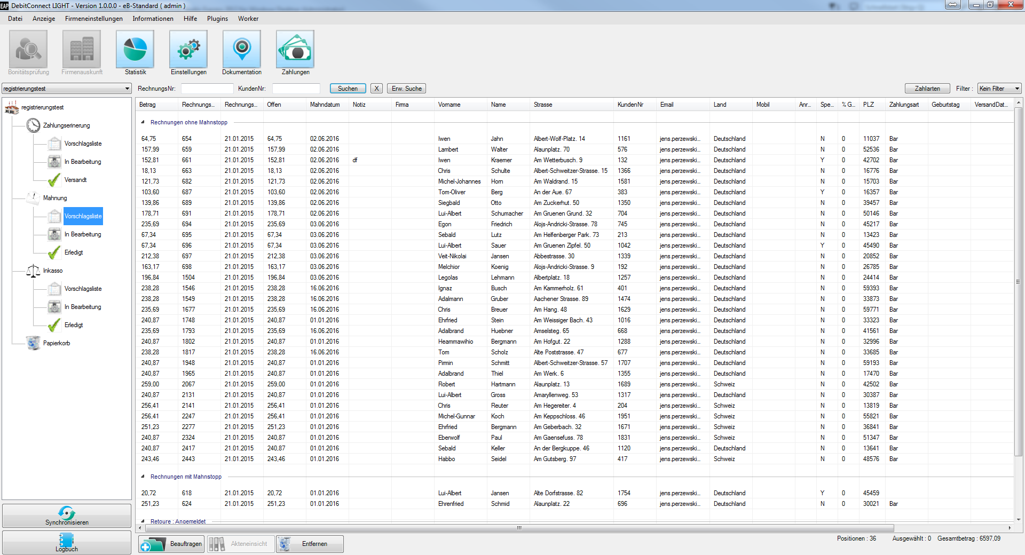Viewport: 1025px width, 555px height.
Task: Click the Akteneinsicht binders icon
Action: (217, 544)
